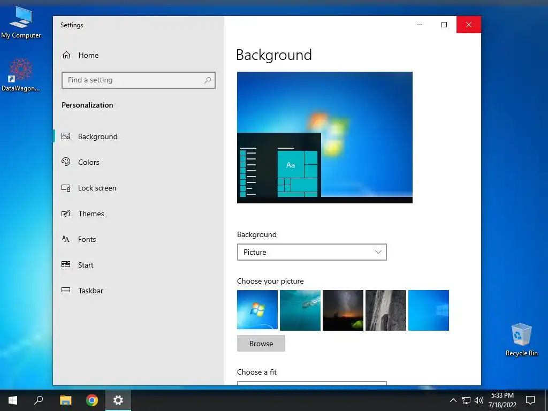This screenshot has width=548, height=411.
Task: Open the network tray icon
Action: click(466, 400)
